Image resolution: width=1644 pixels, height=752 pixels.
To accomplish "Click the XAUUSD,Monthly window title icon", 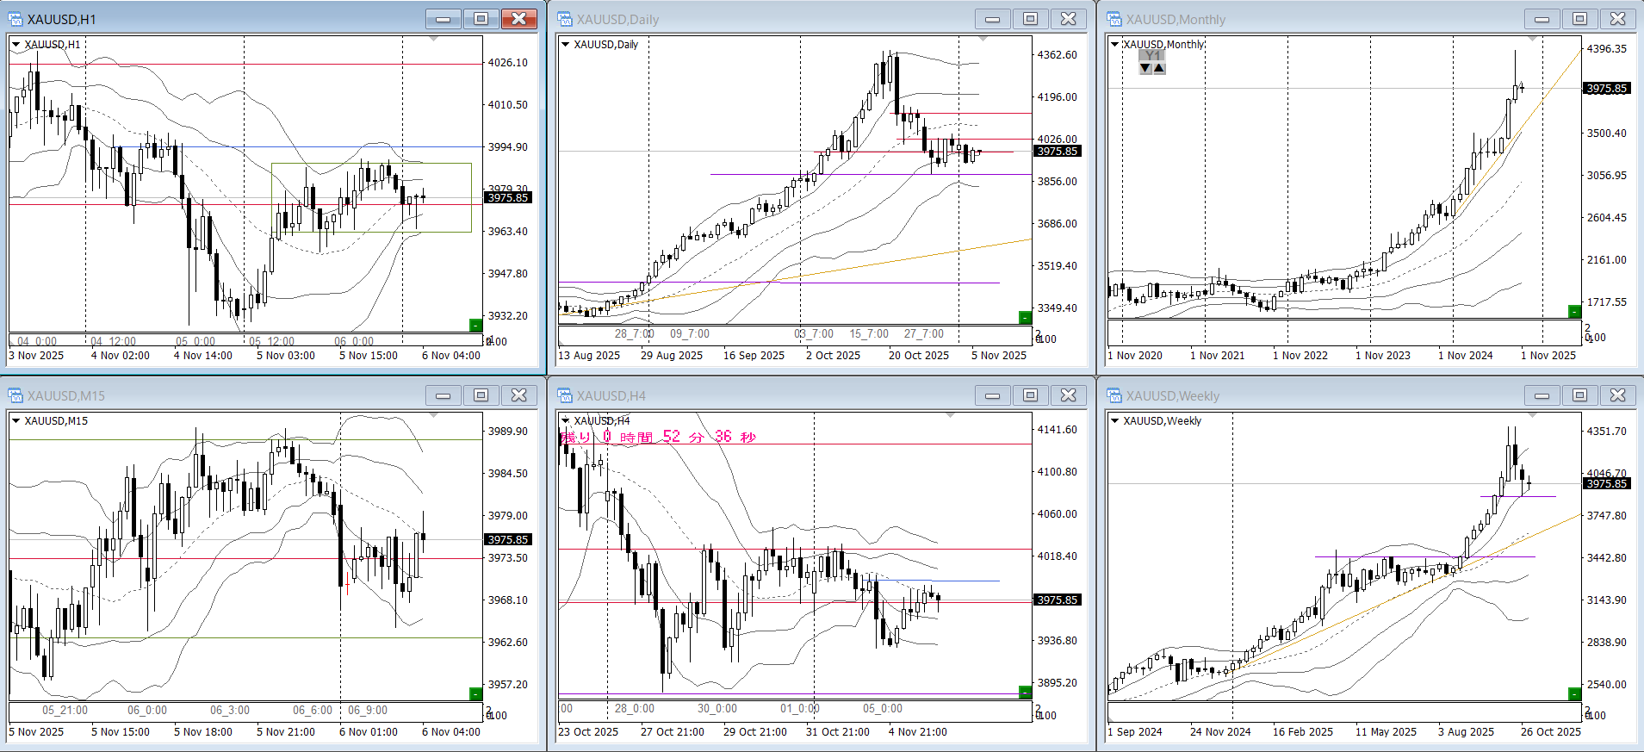I will (x=1114, y=19).
